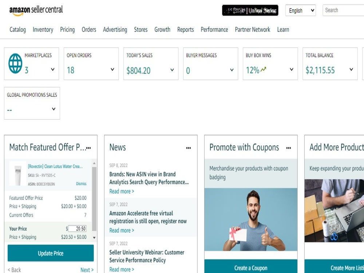The image size is (364, 273).
Task: Go to Next featured offer
Action: [87, 270]
